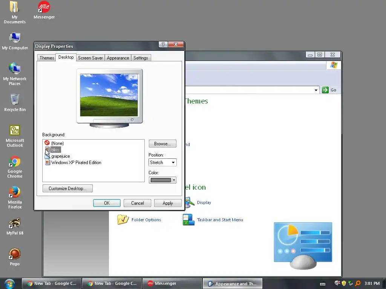Select the MyPal 68 desktop shortcut

pyautogui.click(x=15, y=226)
